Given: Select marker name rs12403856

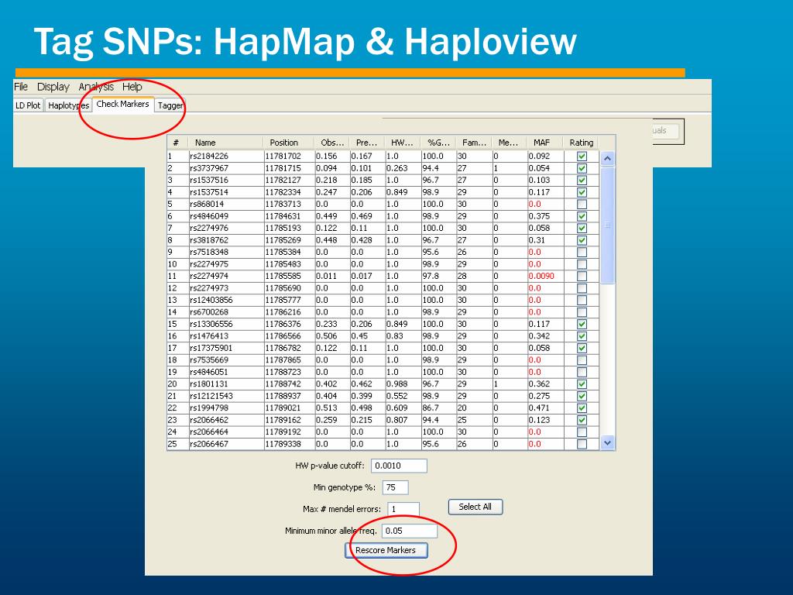Looking at the screenshot, I should click(211, 300).
